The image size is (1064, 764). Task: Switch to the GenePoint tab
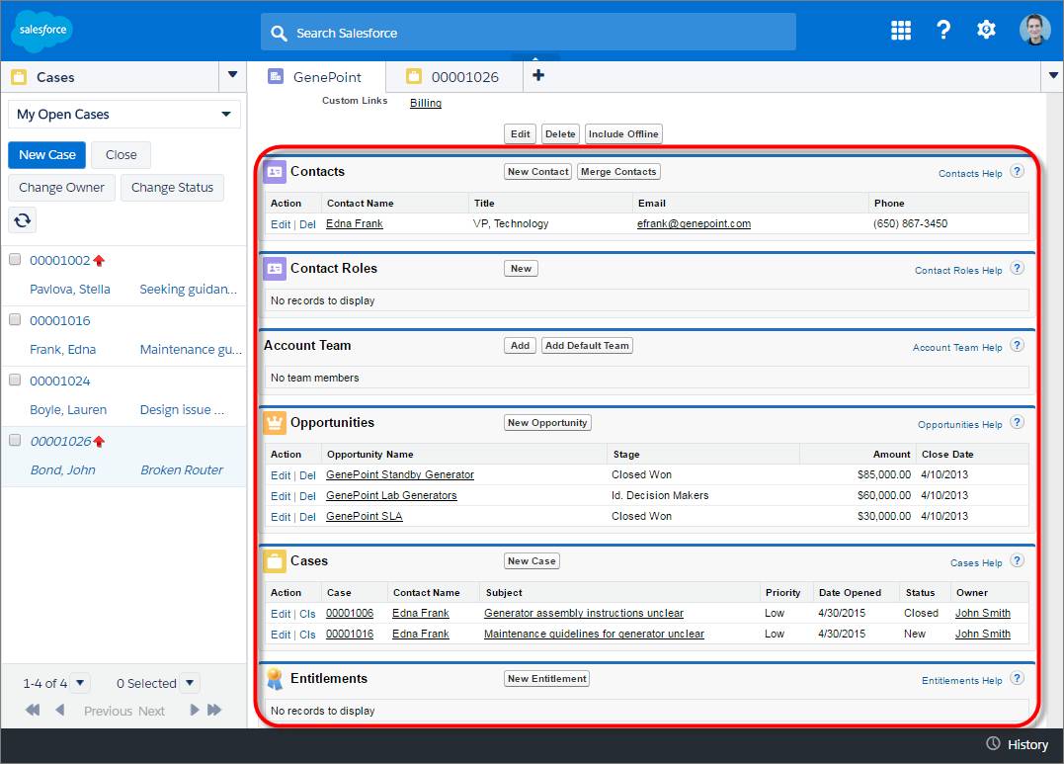click(x=315, y=77)
